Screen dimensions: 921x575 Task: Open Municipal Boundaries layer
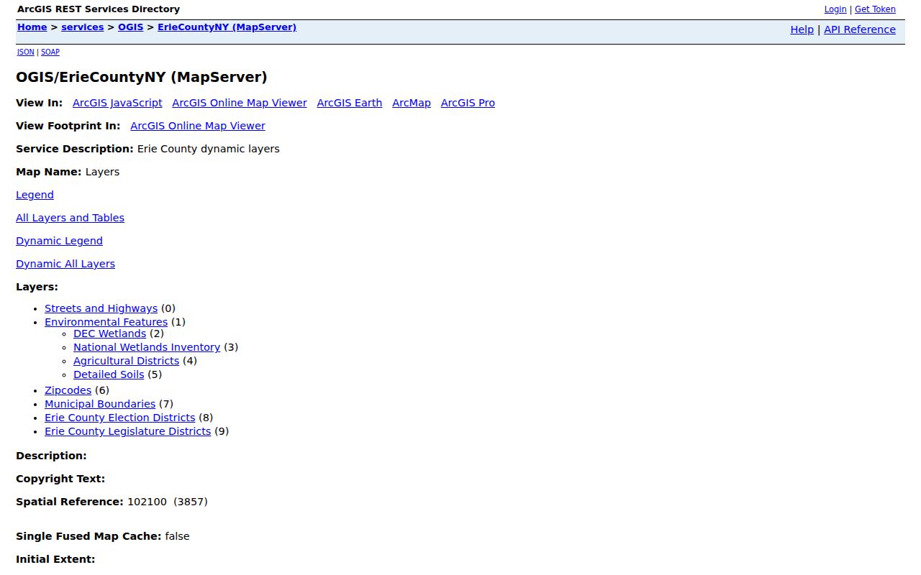tap(100, 404)
